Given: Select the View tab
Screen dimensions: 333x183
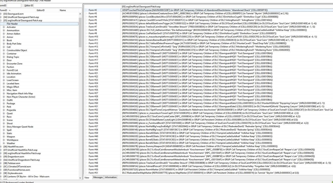Looking at the screenshot, I should tap(87, 177).
